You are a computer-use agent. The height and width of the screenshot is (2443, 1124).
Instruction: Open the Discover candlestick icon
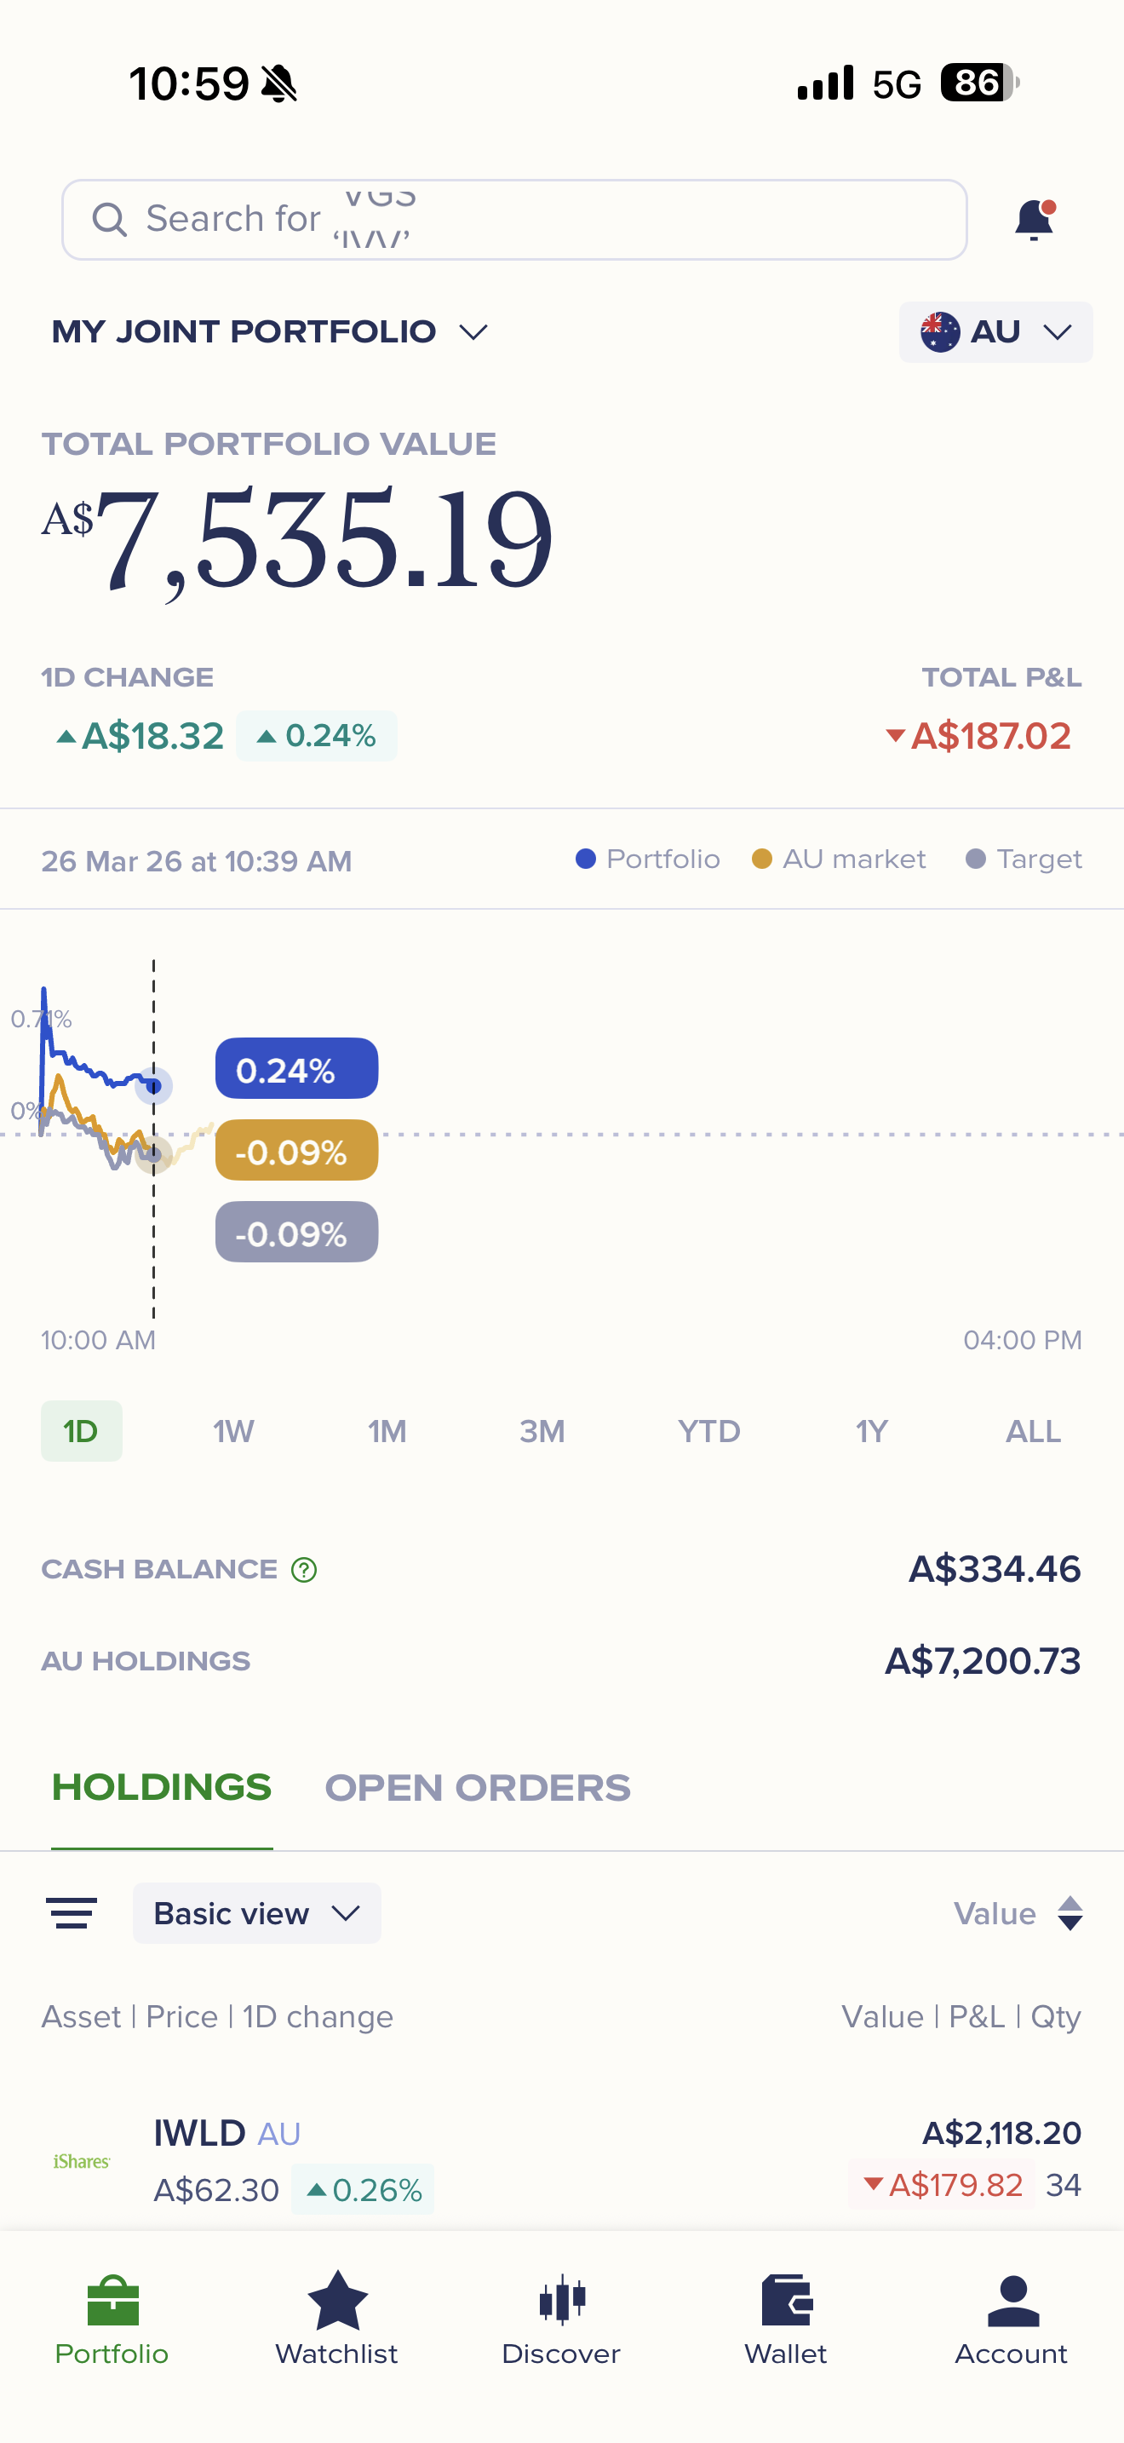562,2300
